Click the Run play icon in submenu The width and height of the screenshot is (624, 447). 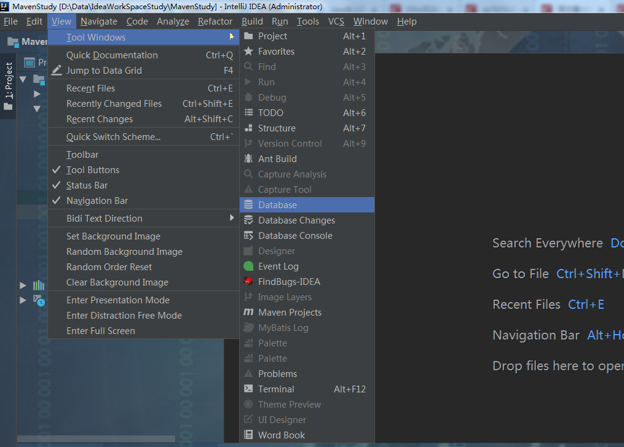pyautogui.click(x=248, y=82)
